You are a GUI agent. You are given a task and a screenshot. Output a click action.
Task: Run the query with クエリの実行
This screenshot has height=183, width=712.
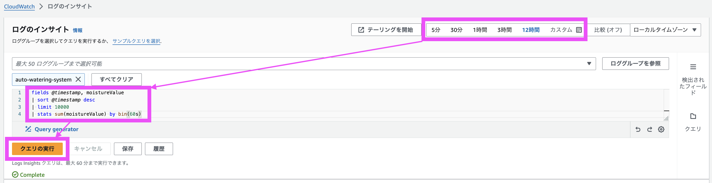(37, 149)
